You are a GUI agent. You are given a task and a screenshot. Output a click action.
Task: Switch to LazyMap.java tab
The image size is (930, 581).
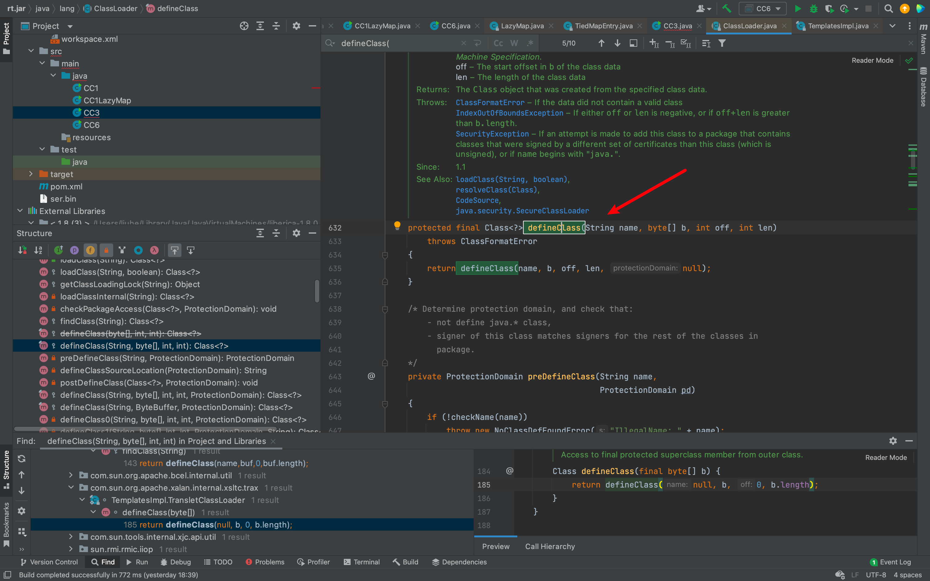tap(522, 26)
